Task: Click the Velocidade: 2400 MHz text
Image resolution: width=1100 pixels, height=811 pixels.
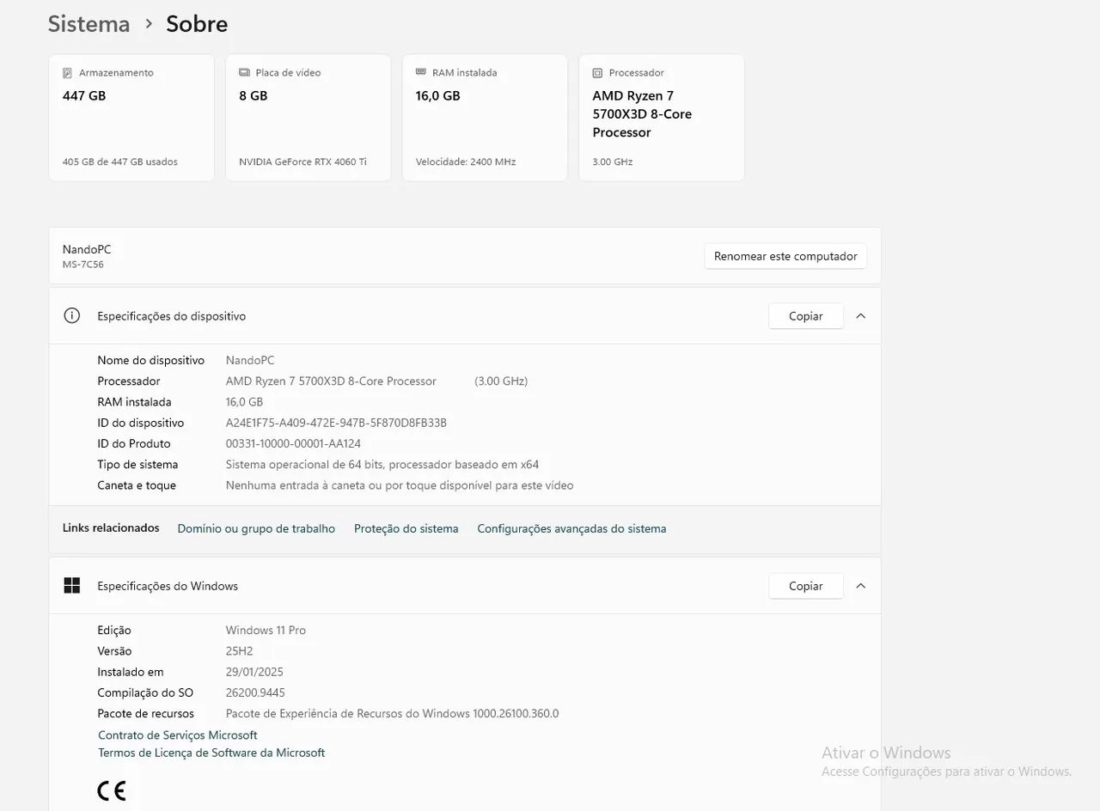Action: (x=466, y=162)
